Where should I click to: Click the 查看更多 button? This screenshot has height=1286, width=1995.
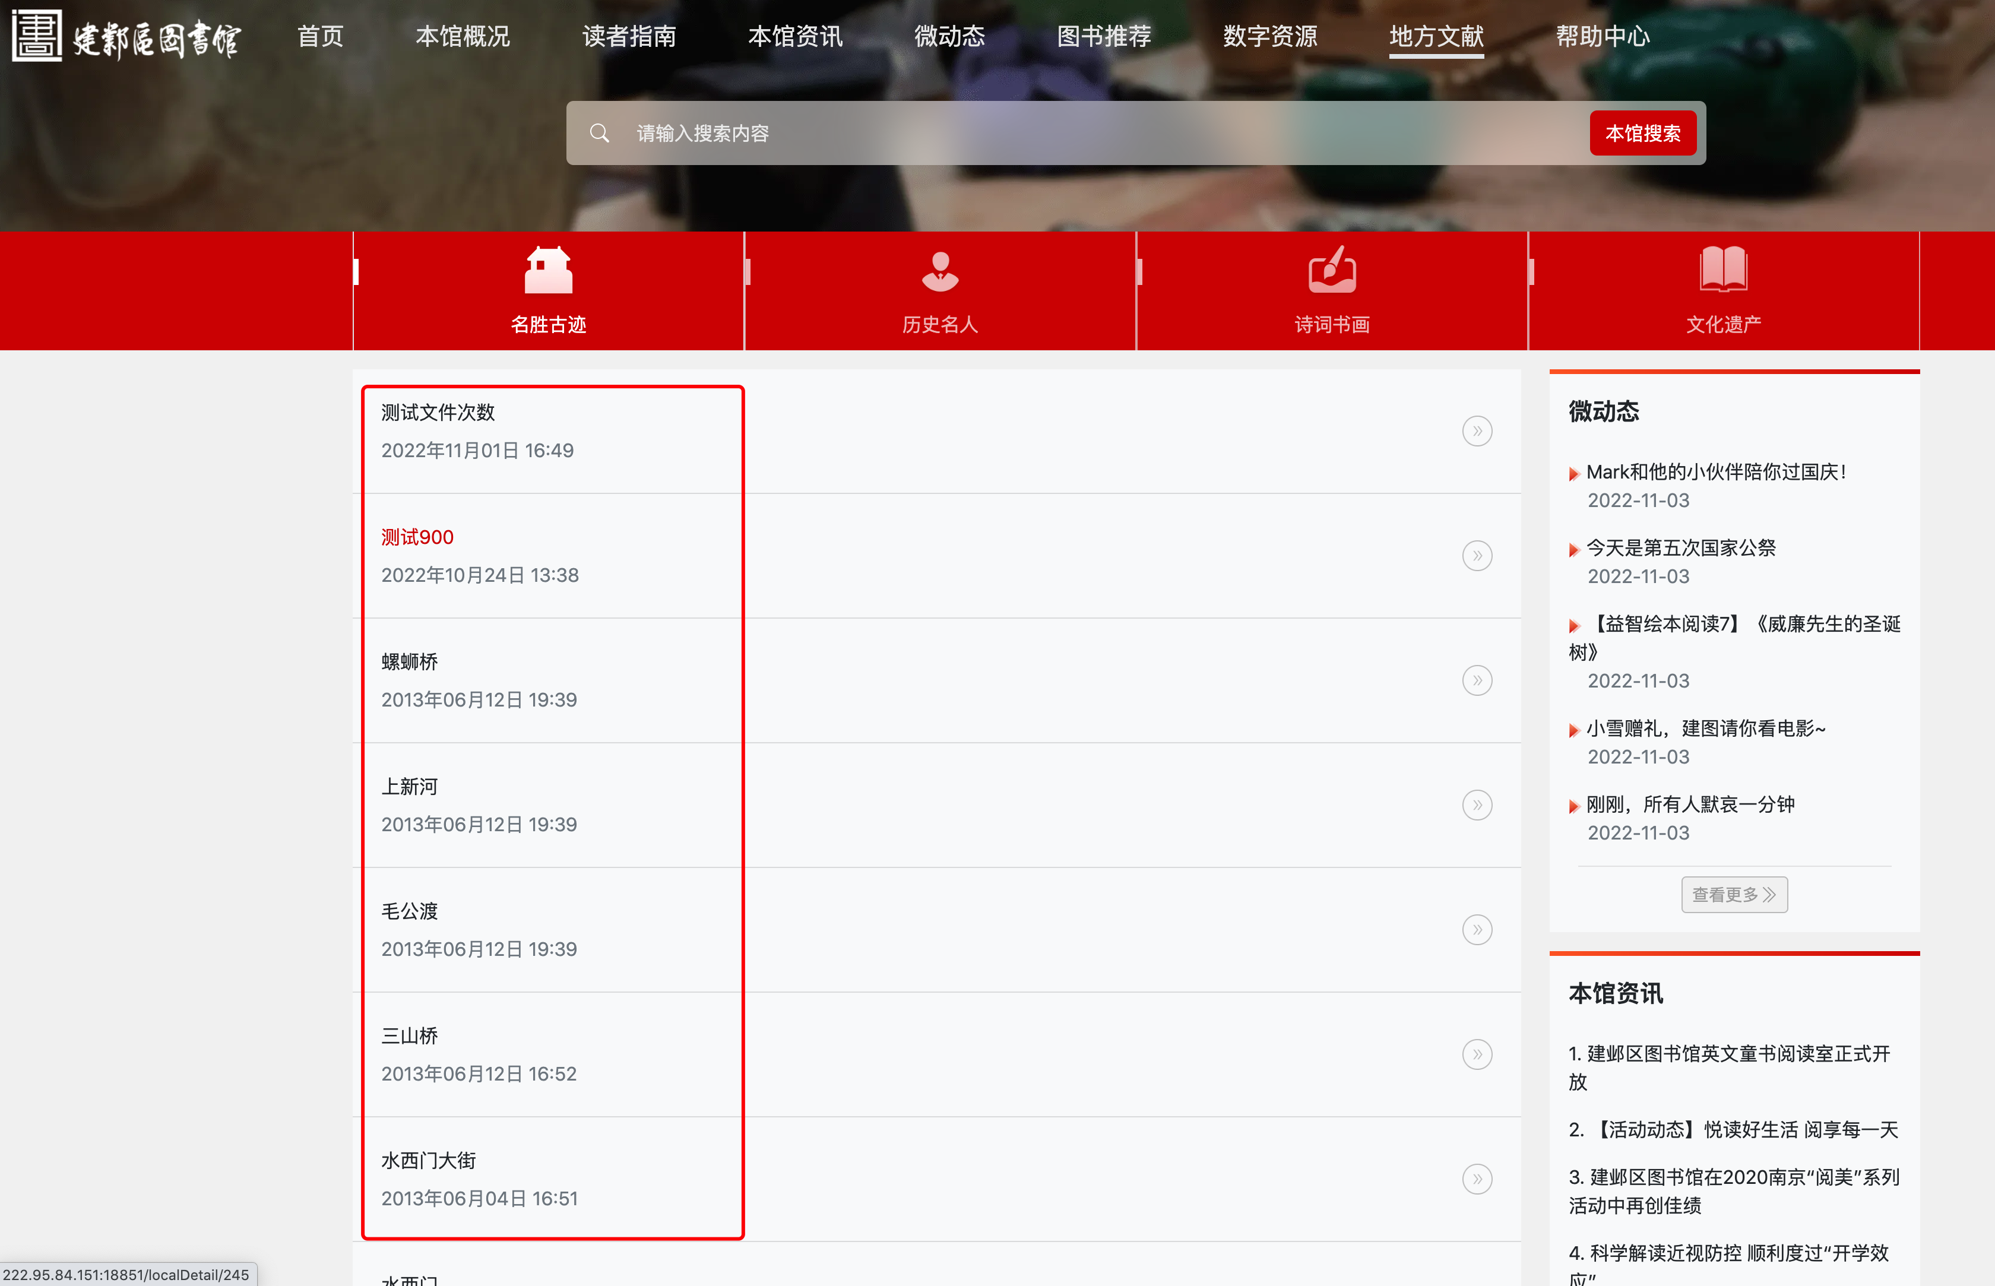point(1734,894)
